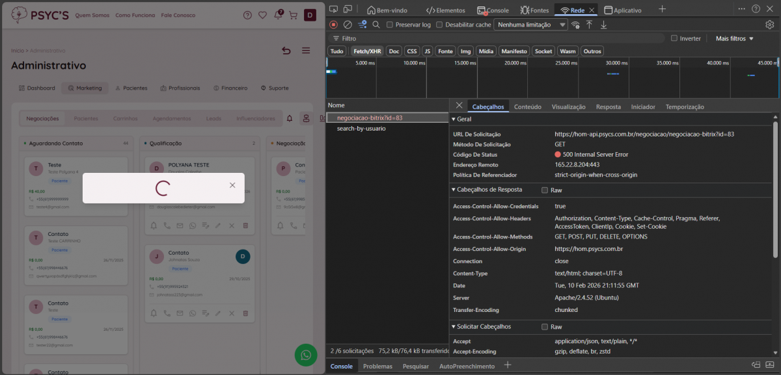The width and height of the screenshot is (781, 375).
Task: Switch to the Resposta tab
Action: pyautogui.click(x=608, y=107)
